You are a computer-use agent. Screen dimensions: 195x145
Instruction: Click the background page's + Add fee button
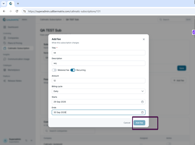(x=179, y=80)
